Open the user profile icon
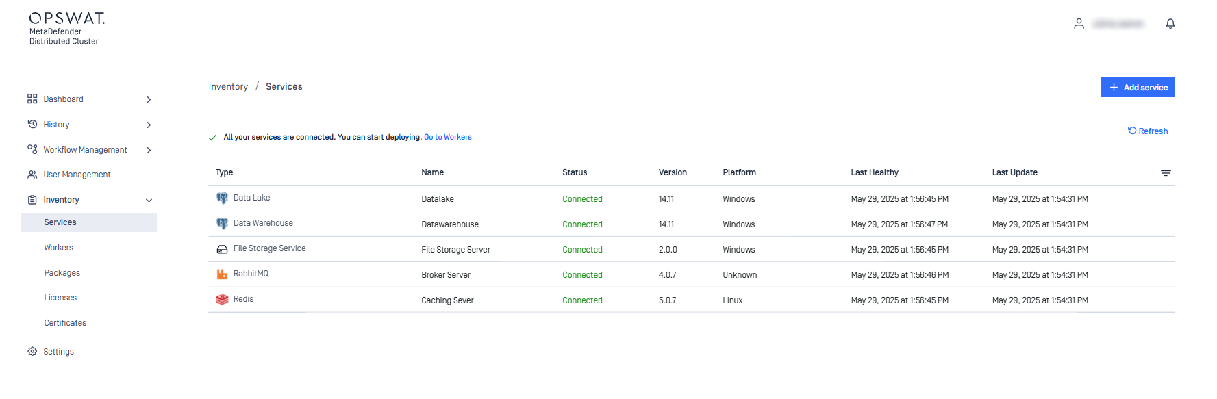Viewport: 1217px width, 399px height. tap(1079, 24)
